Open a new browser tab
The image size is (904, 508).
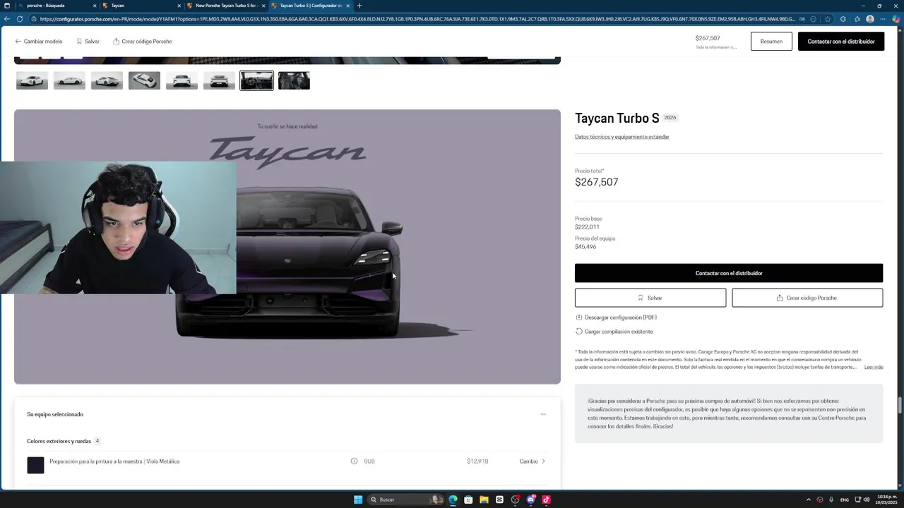(359, 6)
